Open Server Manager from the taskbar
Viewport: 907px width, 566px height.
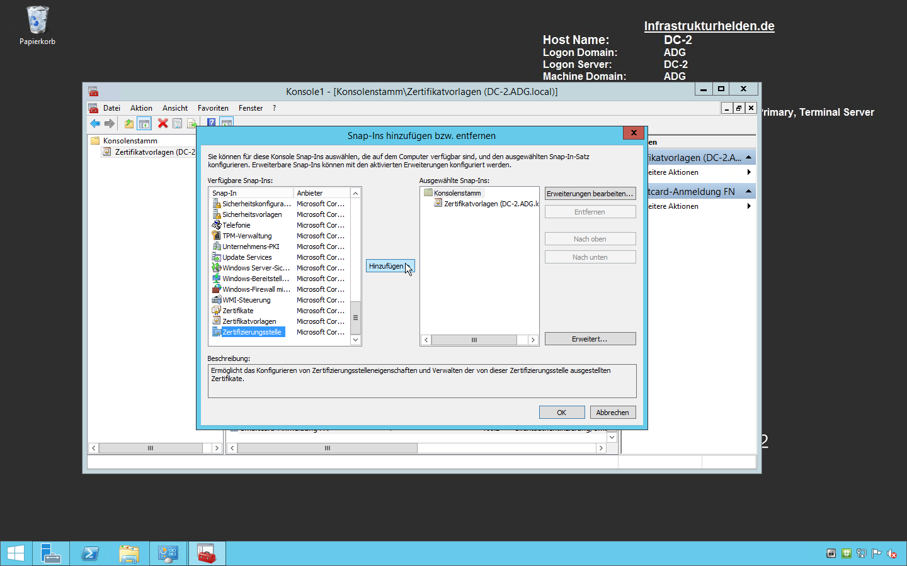coord(50,553)
